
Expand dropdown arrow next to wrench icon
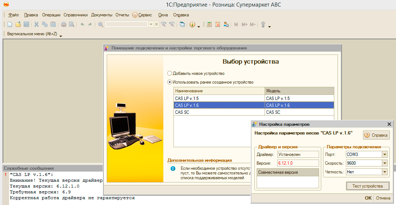click(x=269, y=26)
